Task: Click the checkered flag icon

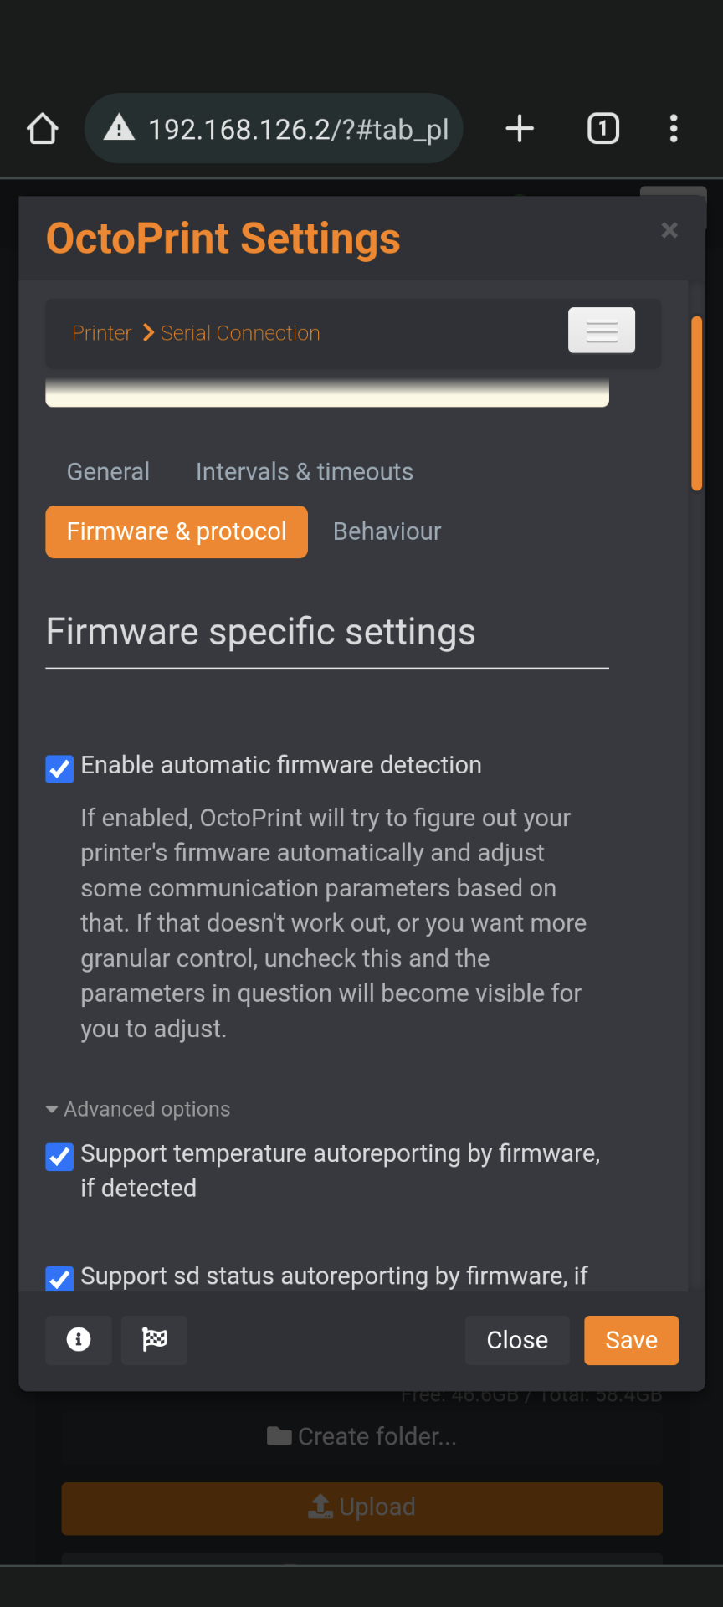Action: point(154,1340)
